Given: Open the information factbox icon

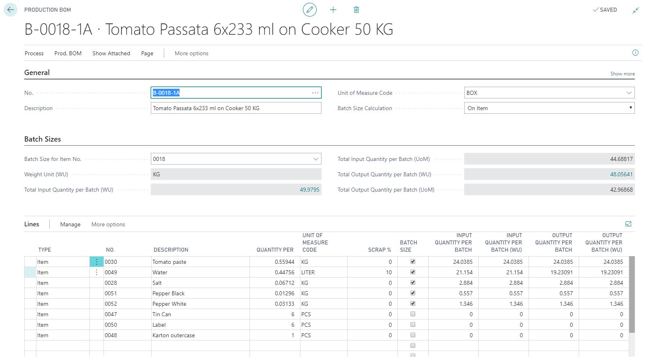Looking at the screenshot, I should pyautogui.click(x=635, y=53).
